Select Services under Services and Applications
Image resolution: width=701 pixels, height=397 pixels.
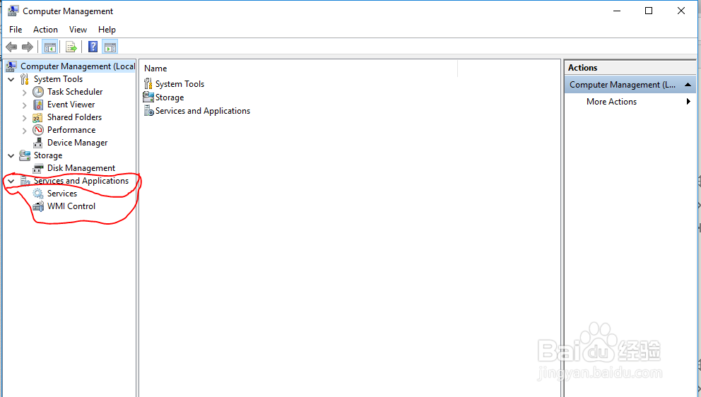(62, 194)
